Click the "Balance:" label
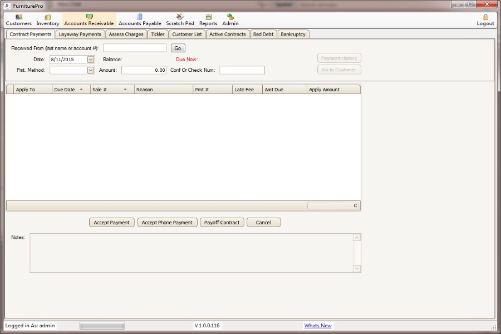 [112, 60]
